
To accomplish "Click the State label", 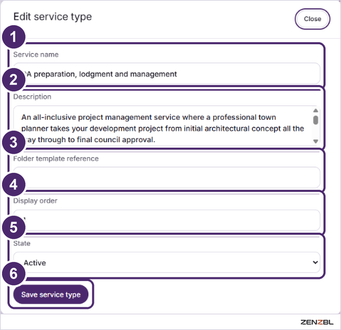I will [x=22, y=244].
